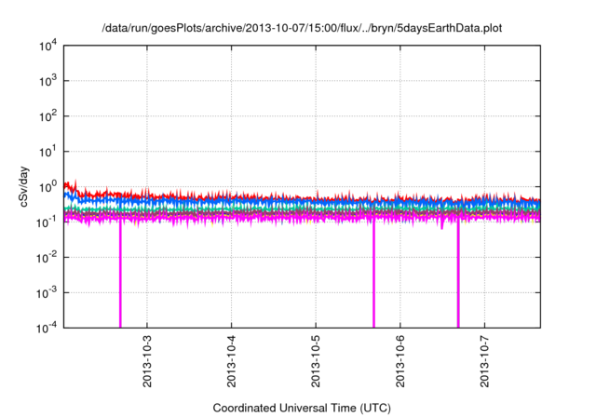Click the 2013-10-3 date tick label
596x417 pixels.
tap(147, 361)
